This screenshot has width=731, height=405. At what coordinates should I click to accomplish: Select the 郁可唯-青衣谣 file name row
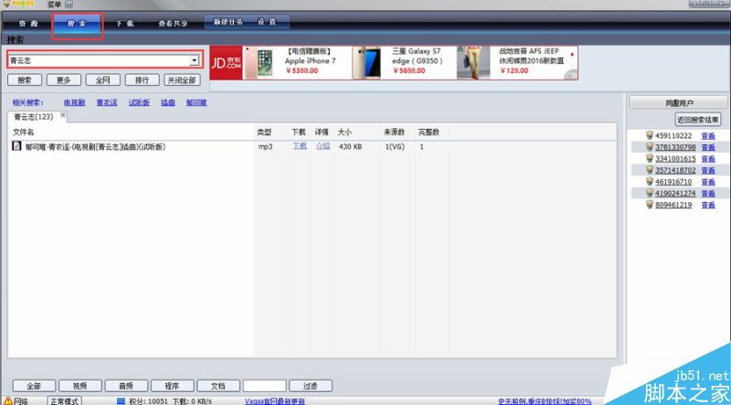(96, 146)
